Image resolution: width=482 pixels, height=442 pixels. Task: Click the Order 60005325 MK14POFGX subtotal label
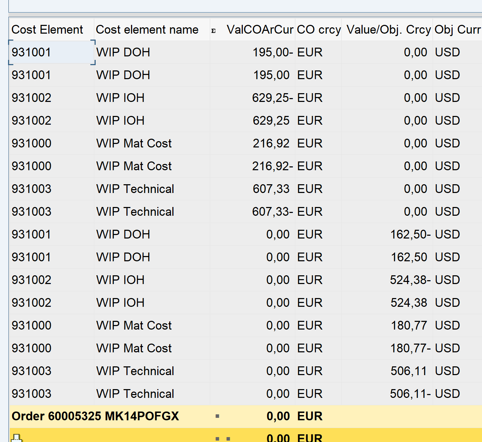[x=95, y=416]
